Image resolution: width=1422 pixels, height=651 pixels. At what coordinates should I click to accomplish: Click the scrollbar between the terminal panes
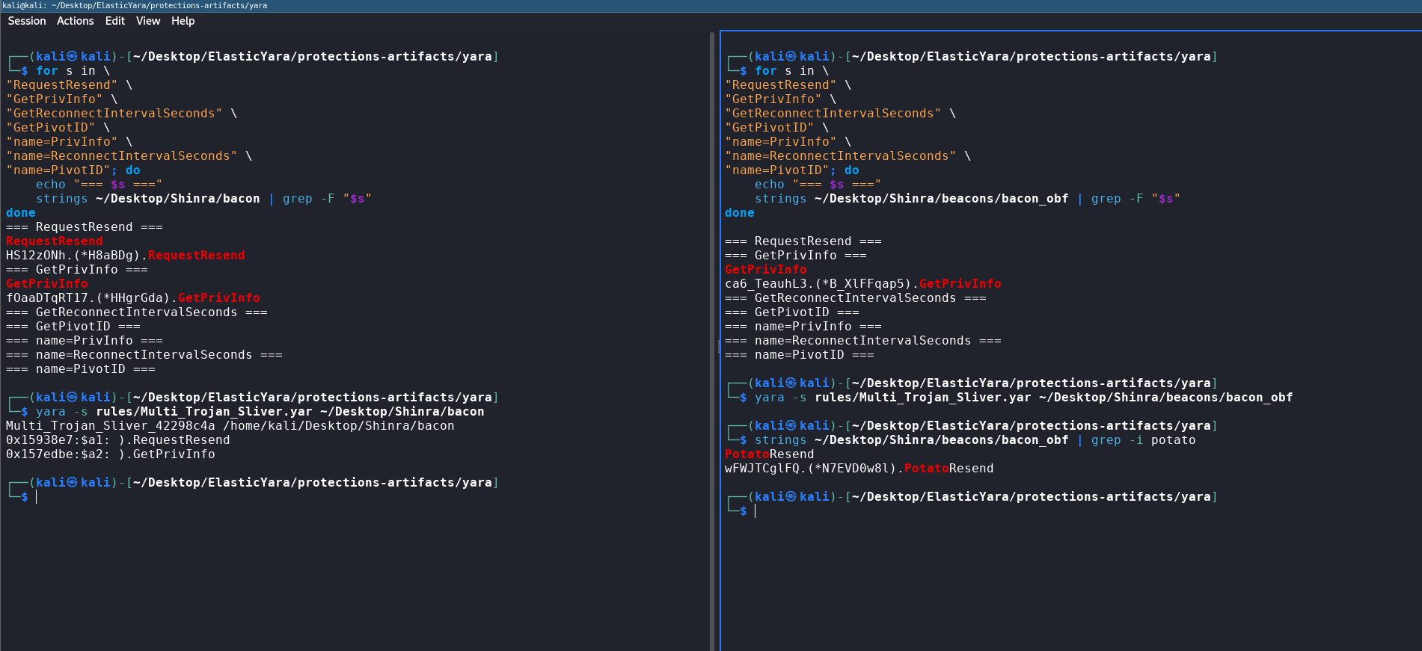(712, 340)
